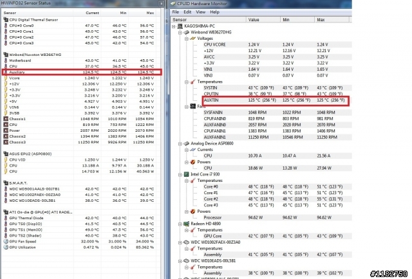412x279 pixels.
Task: Collapse the KAGOSHIMA-PC tree node
Action: pyautogui.click(x=174, y=26)
